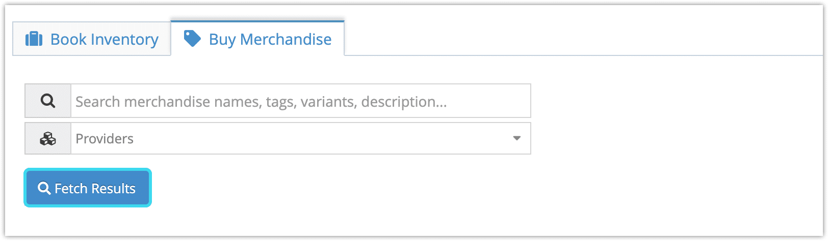Select the Buy Merchandise tab

click(x=257, y=38)
